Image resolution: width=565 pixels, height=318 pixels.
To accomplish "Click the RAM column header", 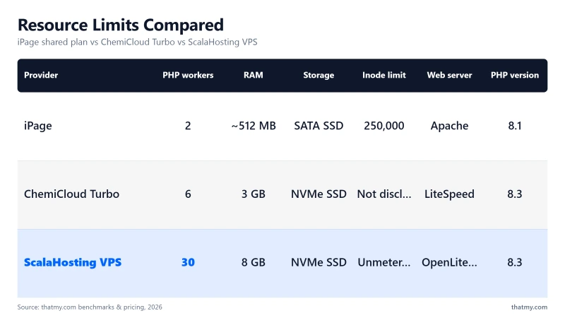I will 254,75.
